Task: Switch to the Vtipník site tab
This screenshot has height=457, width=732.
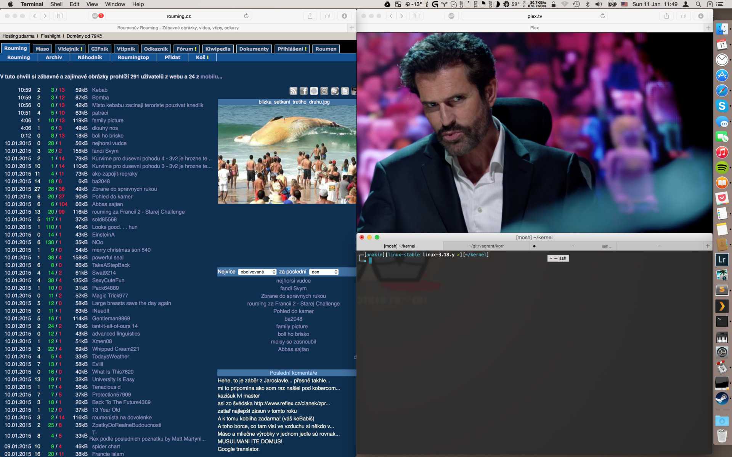Action: [126, 49]
